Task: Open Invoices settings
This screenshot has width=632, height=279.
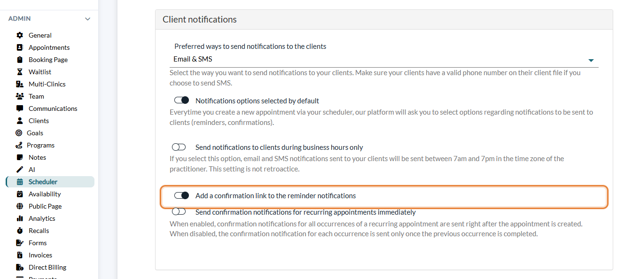Action: click(x=40, y=255)
